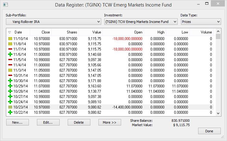The height and width of the screenshot is (141, 227).
Task: Click the -14,400,000.000000 open value
Action: coord(127,107)
